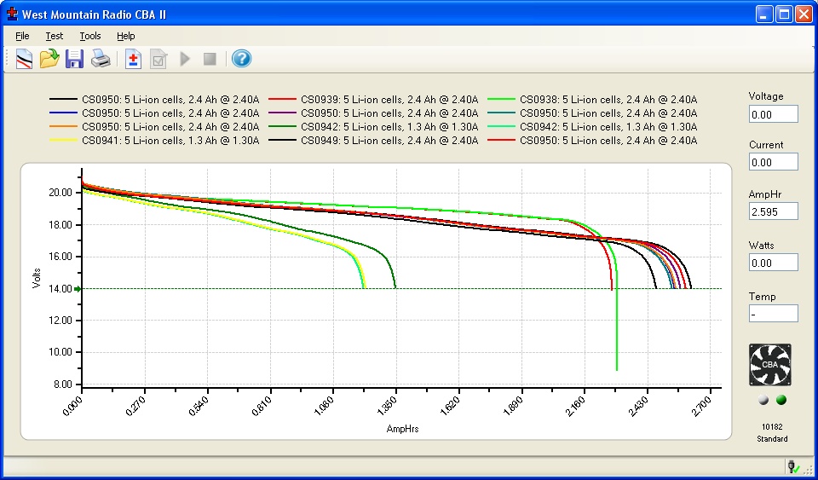The image size is (818, 480).
Task: Open the Help menu
Action: pos(126,36)
